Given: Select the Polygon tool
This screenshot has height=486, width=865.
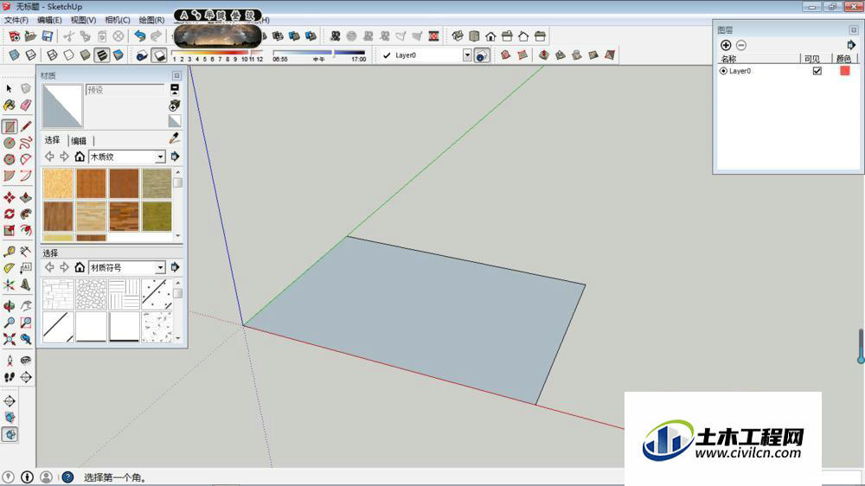Looking at the screenshot, I should [10, 159].
